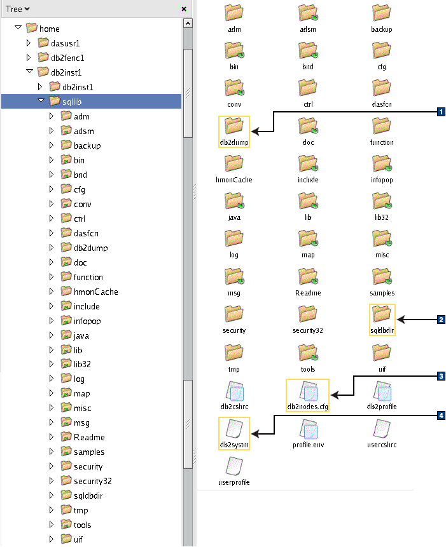Open the db2dump folder icon in file view
Image resolution: width=446 pixels, height=547 pixels.
click(234, 126)
